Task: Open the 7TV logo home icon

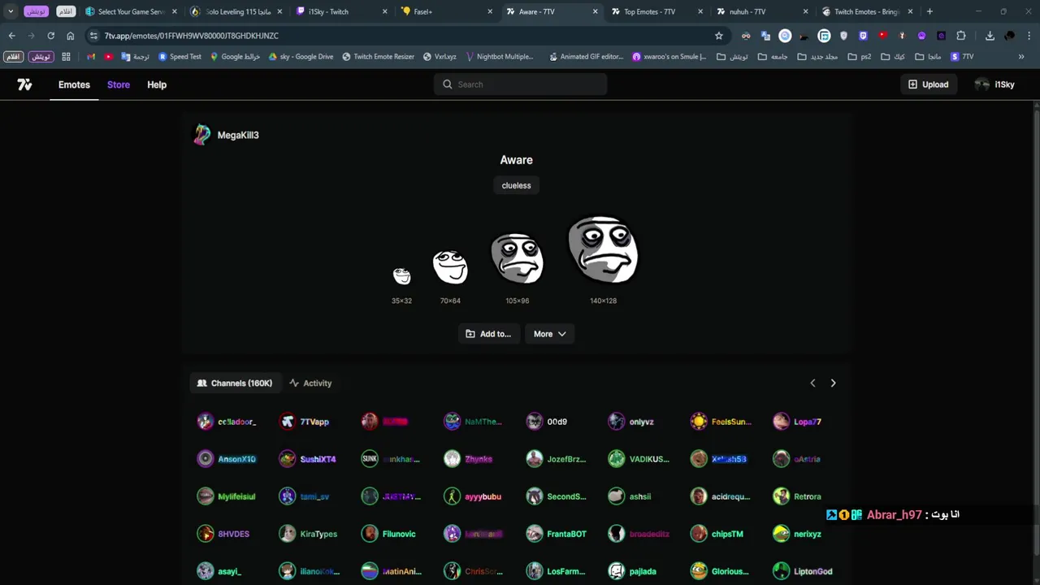Action: [24, 84]
